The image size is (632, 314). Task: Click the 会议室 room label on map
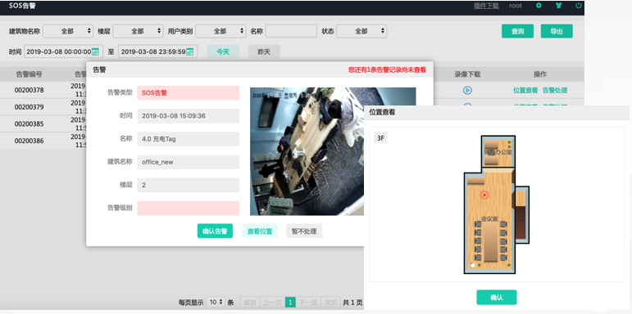pyautogui.click(x=489, y=218)
